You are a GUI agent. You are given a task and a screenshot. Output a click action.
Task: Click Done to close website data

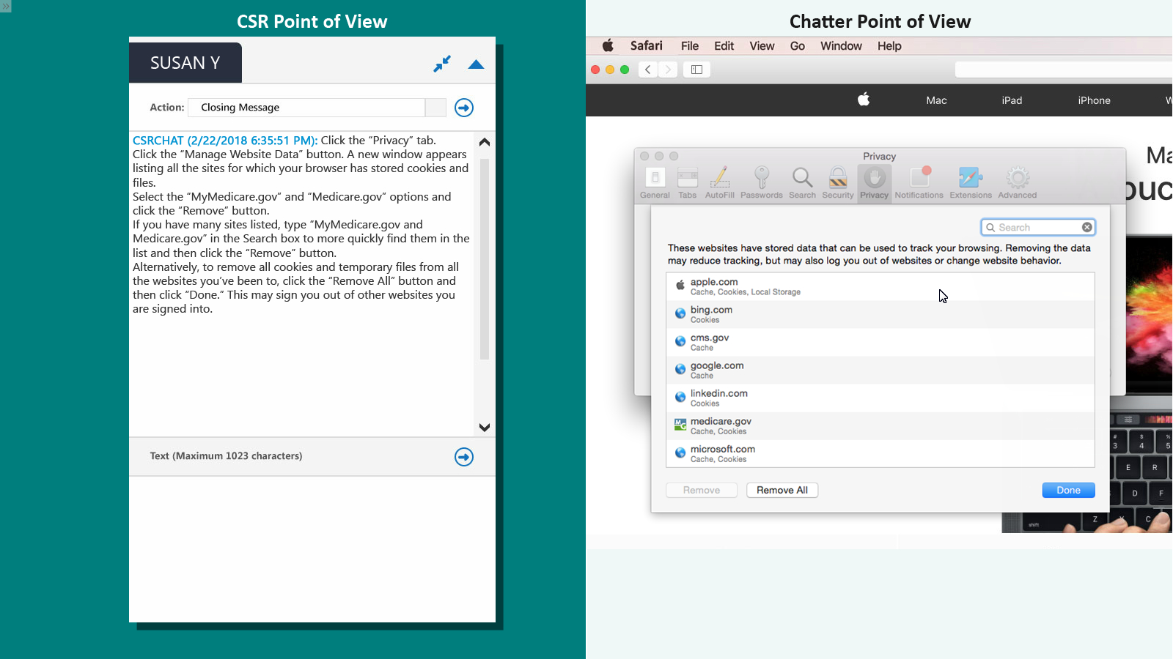click(x=1067, y=490)
